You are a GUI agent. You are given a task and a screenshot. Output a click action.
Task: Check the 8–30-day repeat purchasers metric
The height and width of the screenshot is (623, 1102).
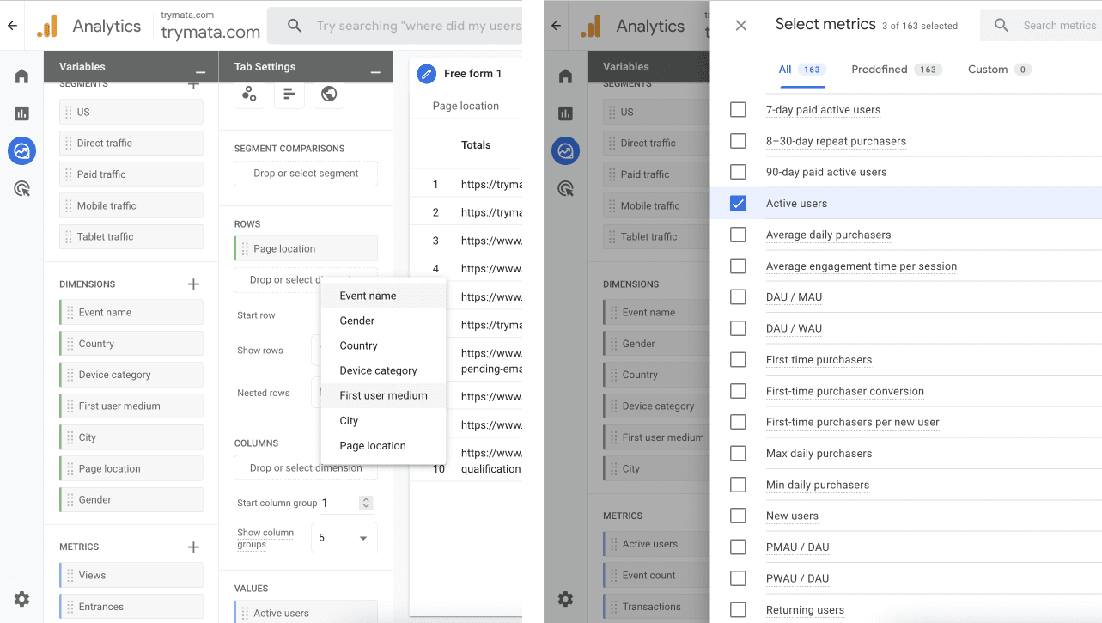coord(738,141)
